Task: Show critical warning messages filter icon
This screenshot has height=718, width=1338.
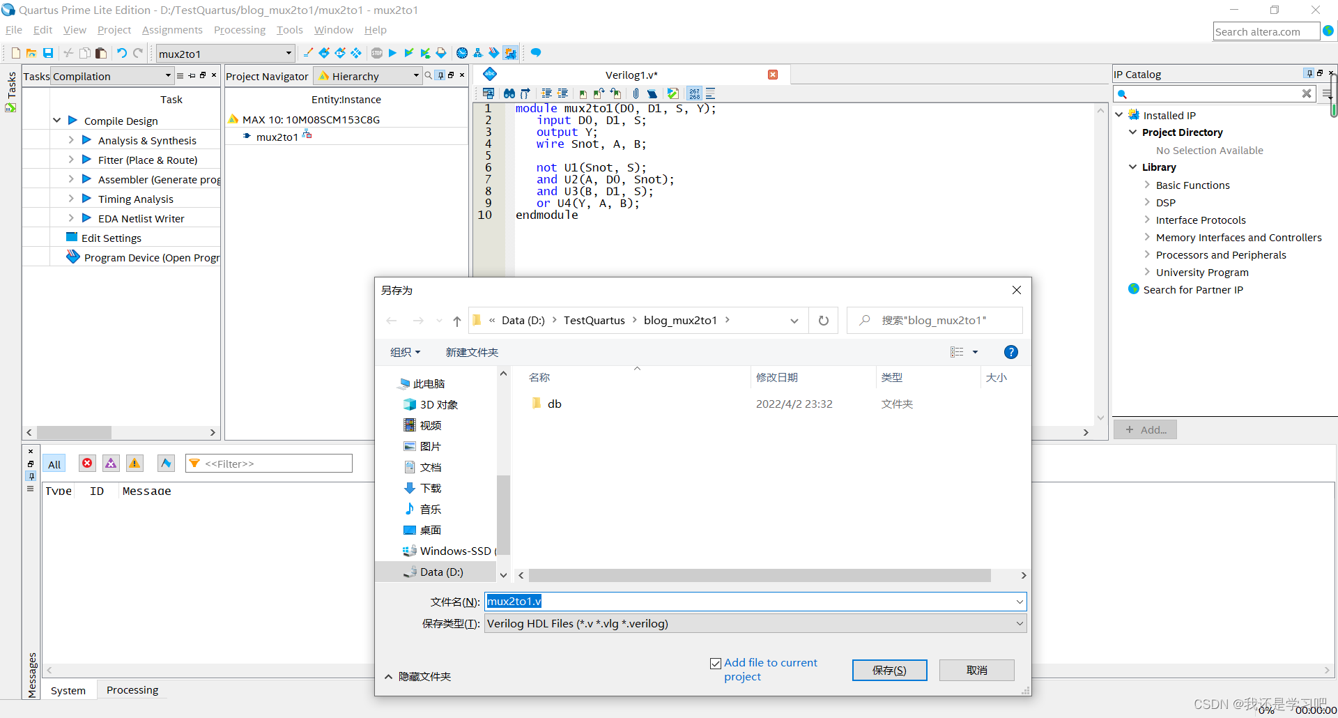Action: coord(111,464)
